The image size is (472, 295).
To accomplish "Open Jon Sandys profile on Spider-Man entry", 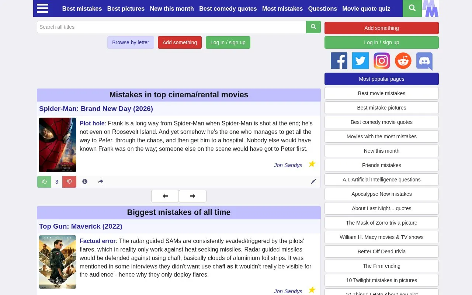I will tap(288, 165).
